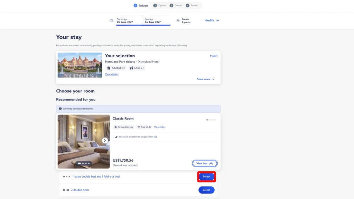Advance to next Classic Room photo
Screen dimensions: 354x199
[105, 140]
